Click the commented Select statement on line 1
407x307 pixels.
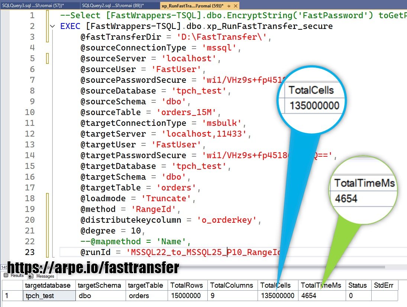pyautogui.click(x=233, y=15)
